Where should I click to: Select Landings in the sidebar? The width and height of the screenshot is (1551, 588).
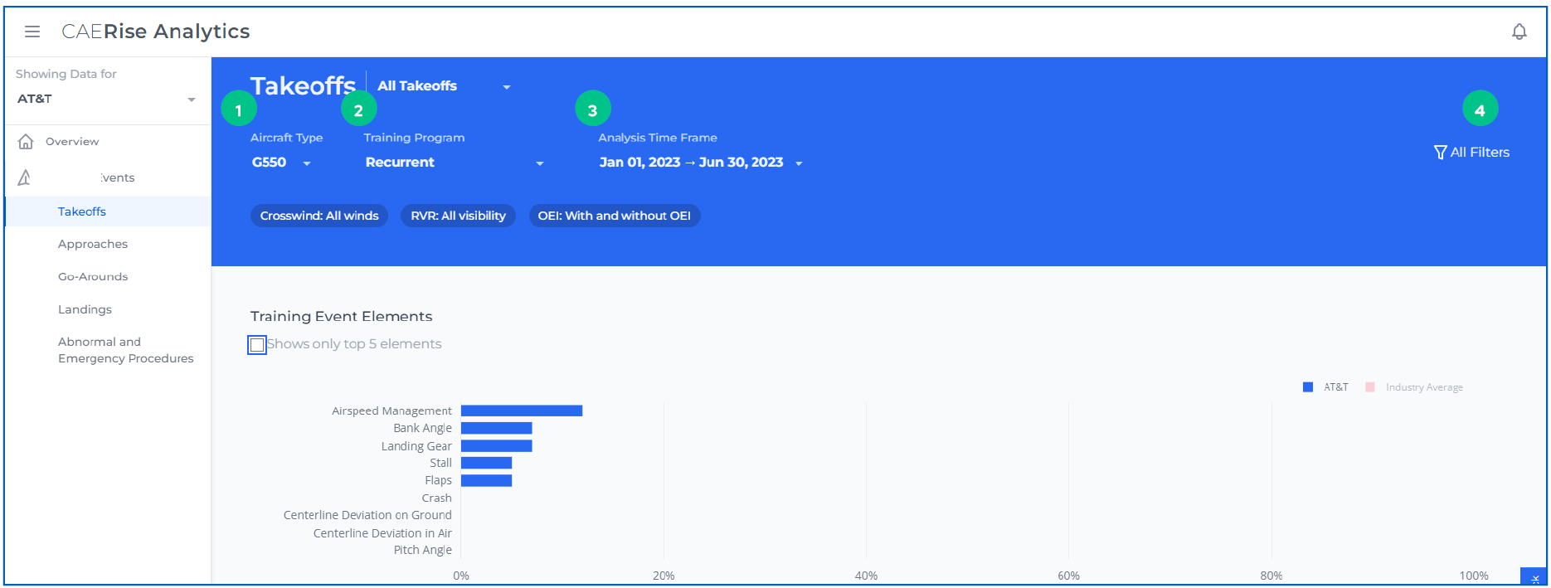(85, 309)
